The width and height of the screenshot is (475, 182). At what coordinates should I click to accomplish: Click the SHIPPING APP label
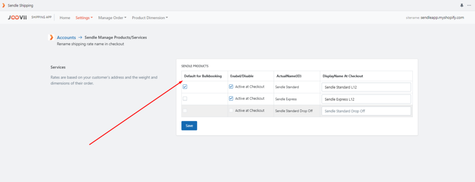[41, 17]
